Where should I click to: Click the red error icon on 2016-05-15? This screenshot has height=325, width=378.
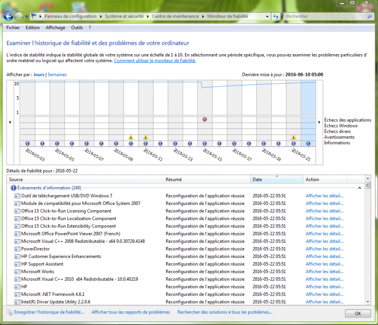[205, 119]
